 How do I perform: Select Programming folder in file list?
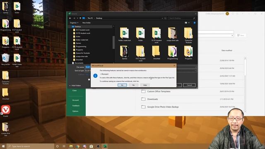(x=172, y=53)
